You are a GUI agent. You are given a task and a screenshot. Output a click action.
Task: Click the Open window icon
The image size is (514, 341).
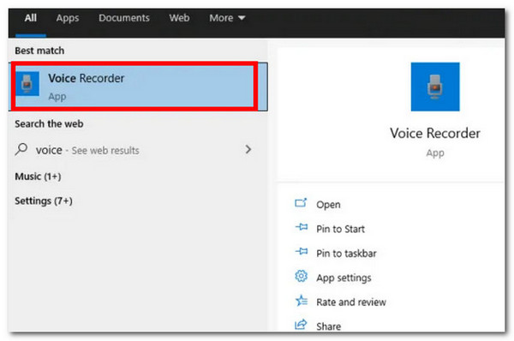[301, 203]
